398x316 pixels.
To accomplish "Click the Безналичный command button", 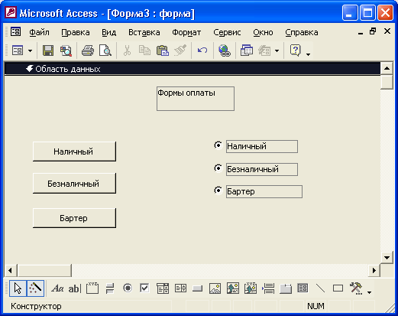I will point(74,184).
